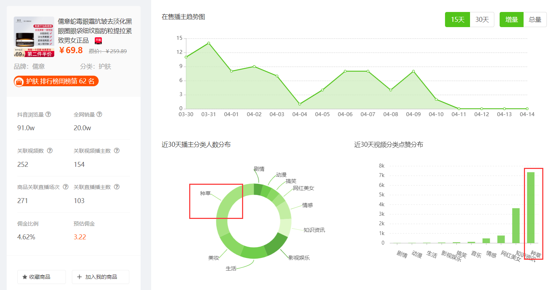Click the 全网销量 value 20.0w
Screen dimensions: 556x290
82,128
